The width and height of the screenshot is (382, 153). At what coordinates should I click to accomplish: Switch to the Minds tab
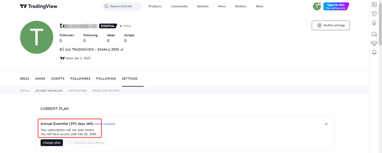point(40,79)
